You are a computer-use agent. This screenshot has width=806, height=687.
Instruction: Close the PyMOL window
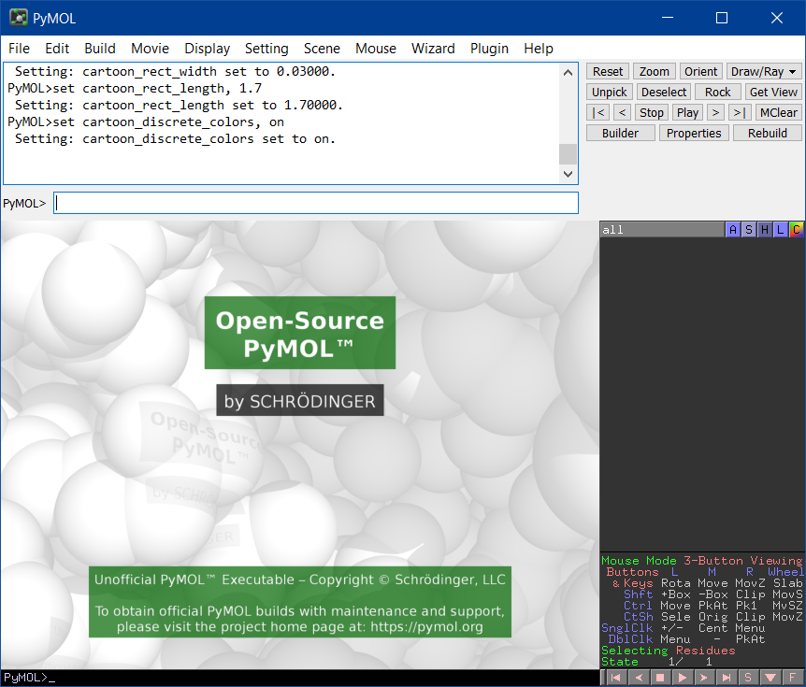pos(777,18)
